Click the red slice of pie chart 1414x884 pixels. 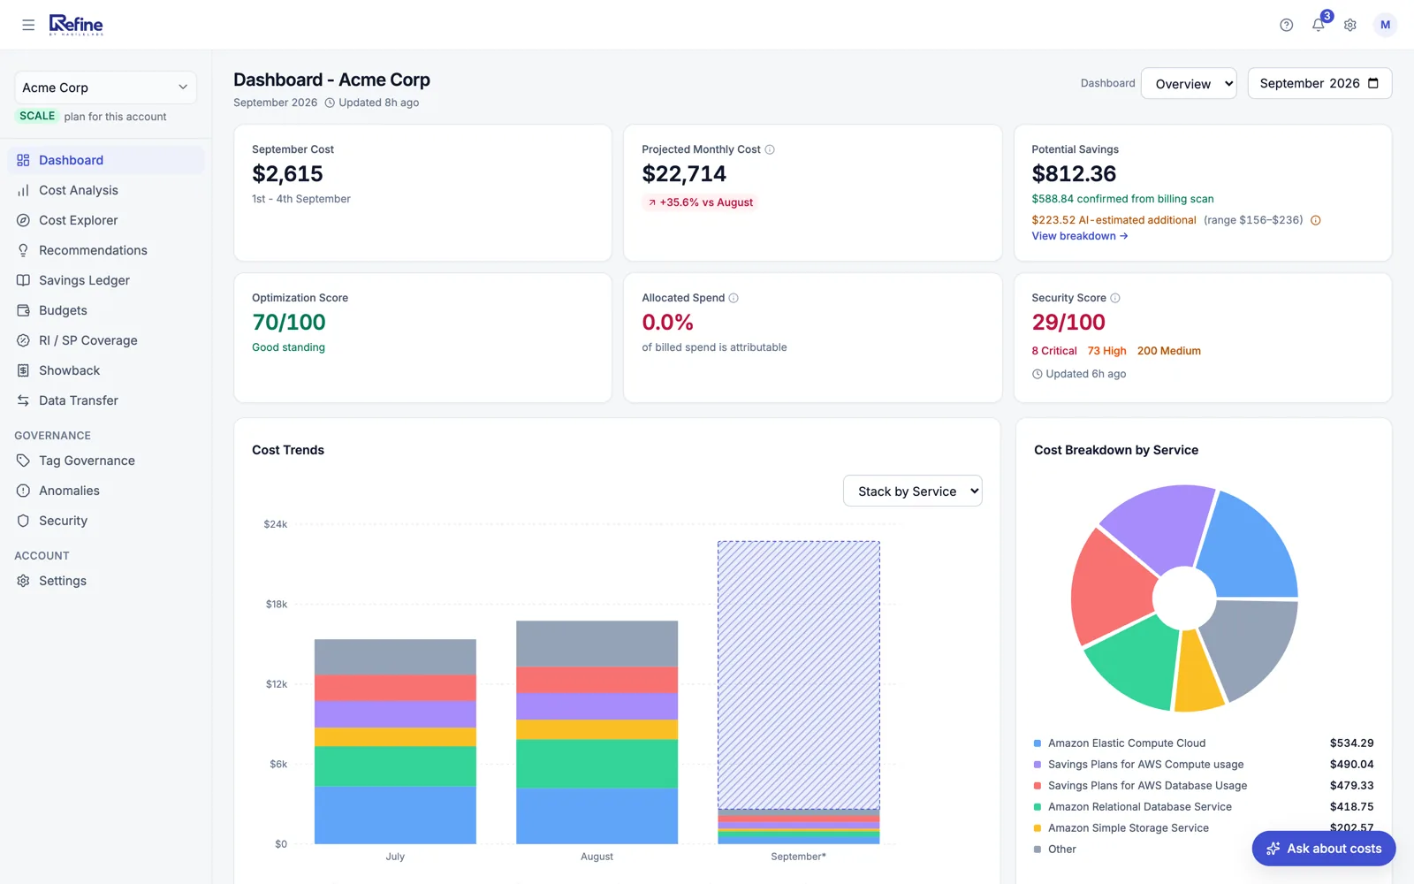[1112, 588]
